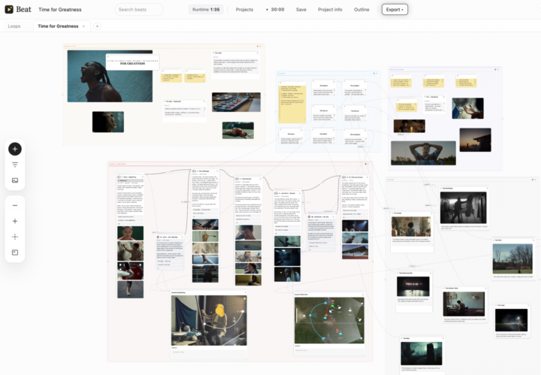Collapse the Hero Beginning card arrow
Screen dimensions: 541x375
(142, 177)
